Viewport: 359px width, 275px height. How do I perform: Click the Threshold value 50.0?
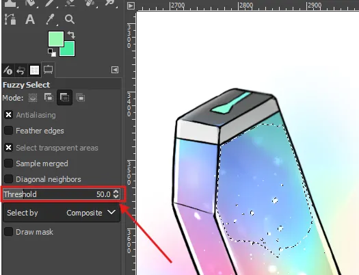tap(103, 194)
